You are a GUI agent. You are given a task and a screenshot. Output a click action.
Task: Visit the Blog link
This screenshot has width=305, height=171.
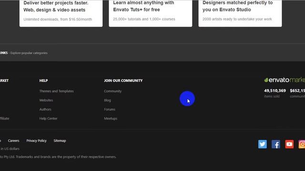click(x=107, y=100)
